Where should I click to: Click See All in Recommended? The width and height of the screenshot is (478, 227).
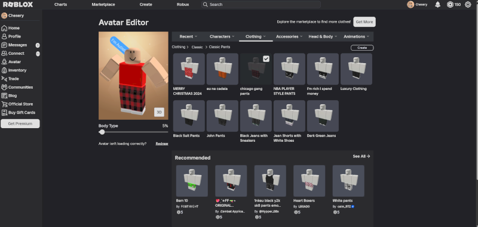tap(361, 156)
